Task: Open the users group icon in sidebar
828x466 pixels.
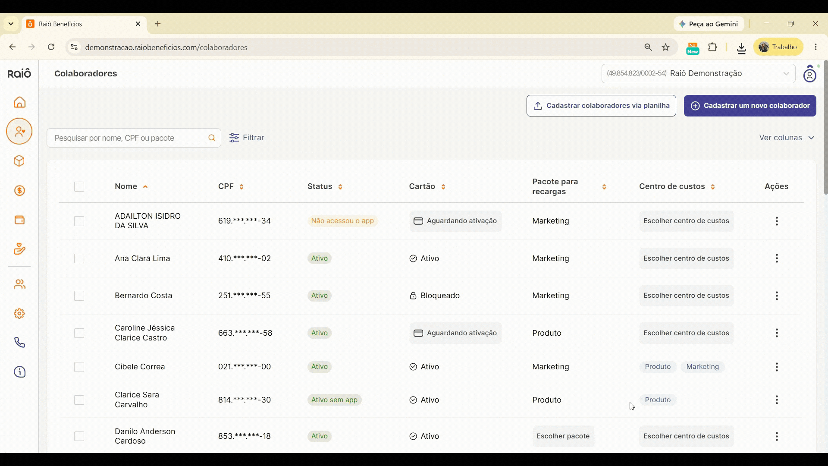Action: (19, 284)
